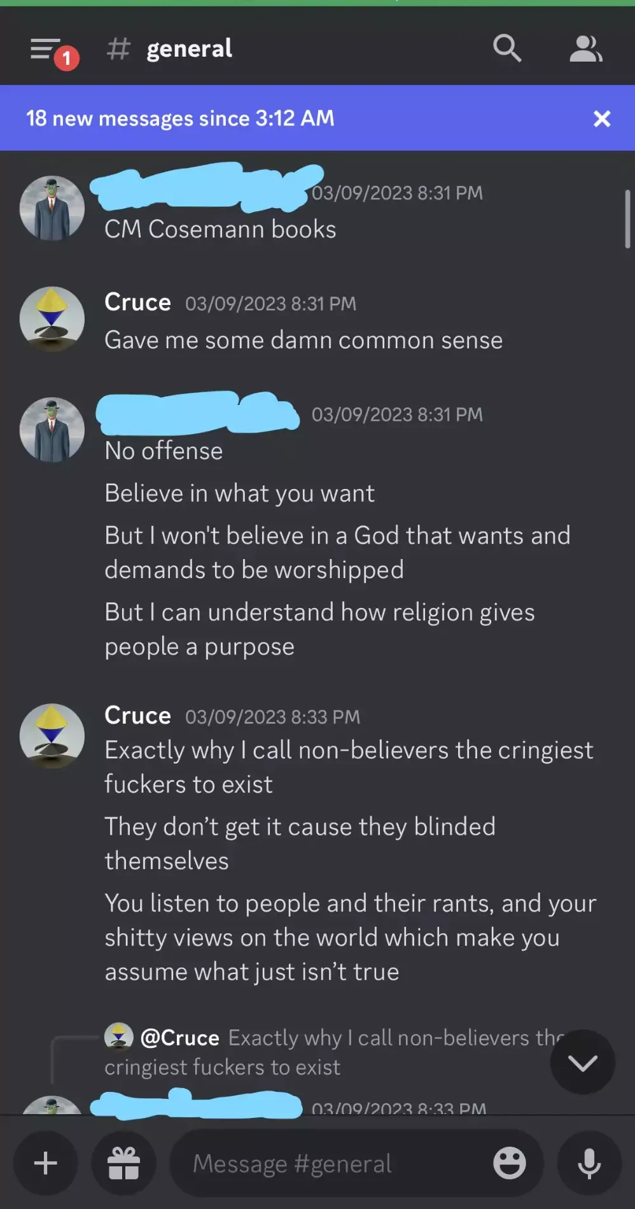This screenshot has height=1209, width=635.
Task: Jump to latest messages chevron button
Action: click(x=583, y=1062)
